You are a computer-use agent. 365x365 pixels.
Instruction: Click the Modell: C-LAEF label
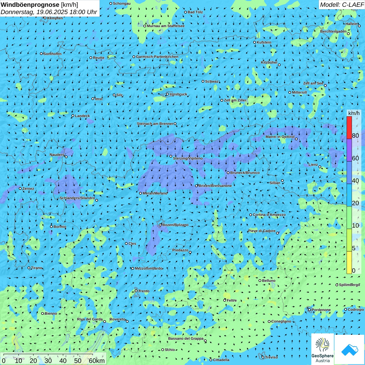342,5
